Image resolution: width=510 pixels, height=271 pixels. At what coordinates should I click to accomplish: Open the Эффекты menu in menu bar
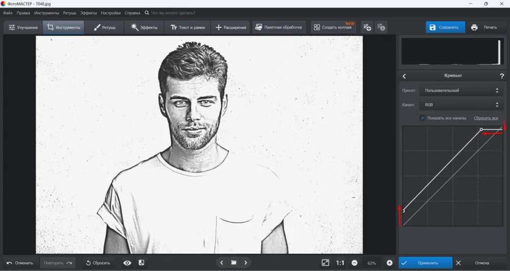(89, 13)
